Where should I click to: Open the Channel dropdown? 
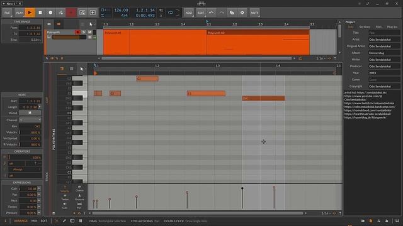coord(30,120)
